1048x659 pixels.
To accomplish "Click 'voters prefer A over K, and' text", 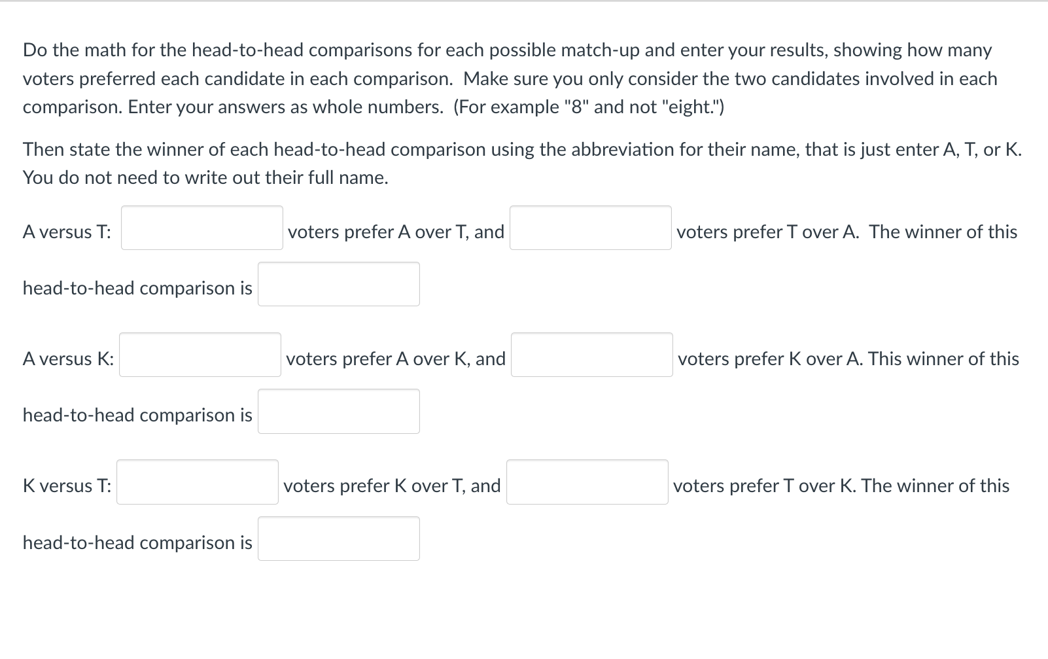I will pos(395,359).
